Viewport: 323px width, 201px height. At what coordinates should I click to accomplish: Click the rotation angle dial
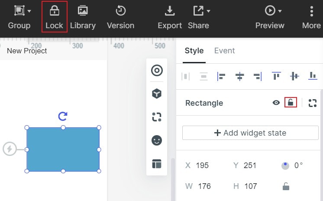[285, 166]
